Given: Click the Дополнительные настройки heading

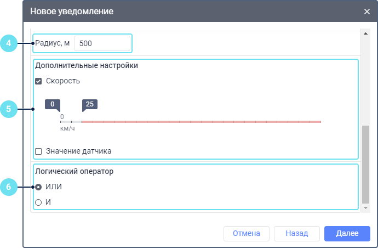Looking at the screenshot, I should point(87,65).
